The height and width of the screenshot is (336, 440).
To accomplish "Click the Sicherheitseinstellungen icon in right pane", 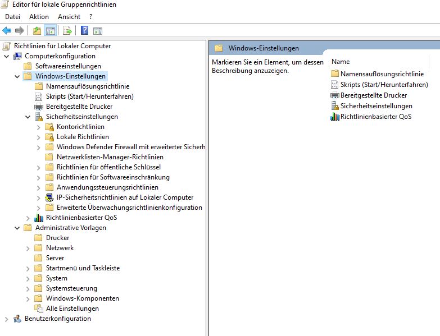I will pyautogui.click(x=335, y=106).
